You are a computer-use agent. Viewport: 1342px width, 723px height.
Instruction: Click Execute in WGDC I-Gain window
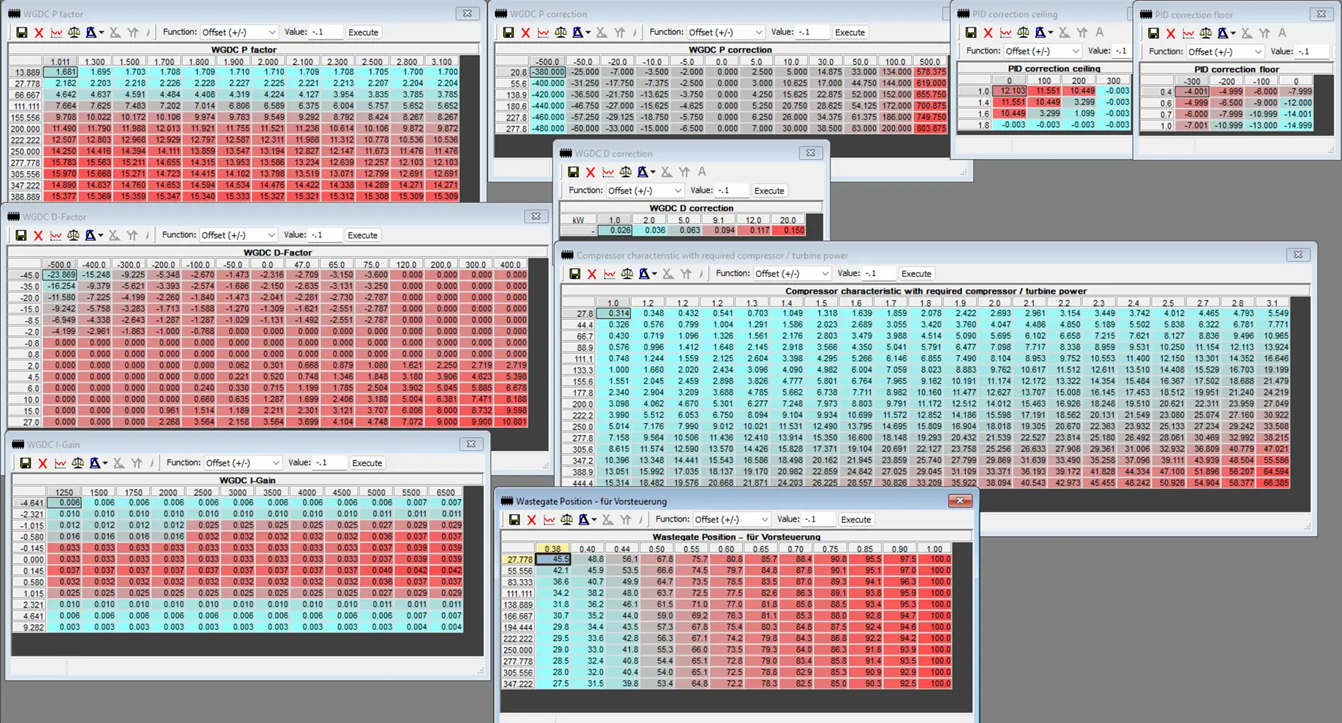tap(367, 463)
